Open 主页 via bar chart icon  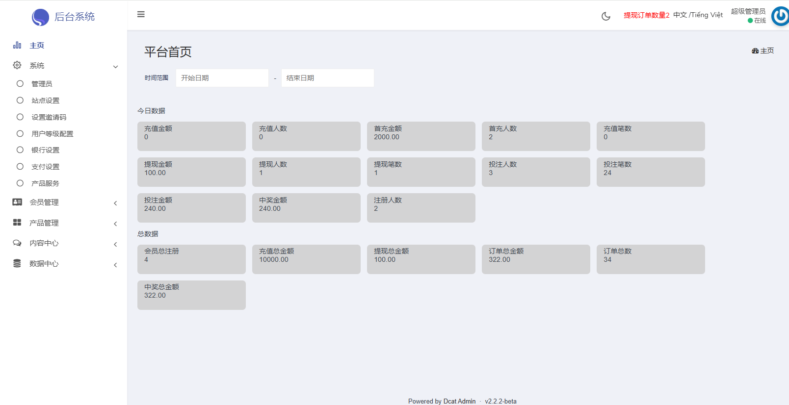[x=17, y=45]
